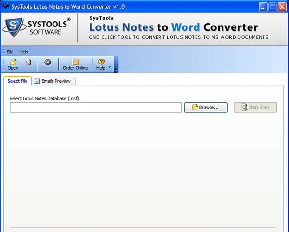Click the grayed-out round arrow toolbar icon
Image resolution: width=289 pixels, height=232 pixels.
pyautogui.click(x=48, y=62)
